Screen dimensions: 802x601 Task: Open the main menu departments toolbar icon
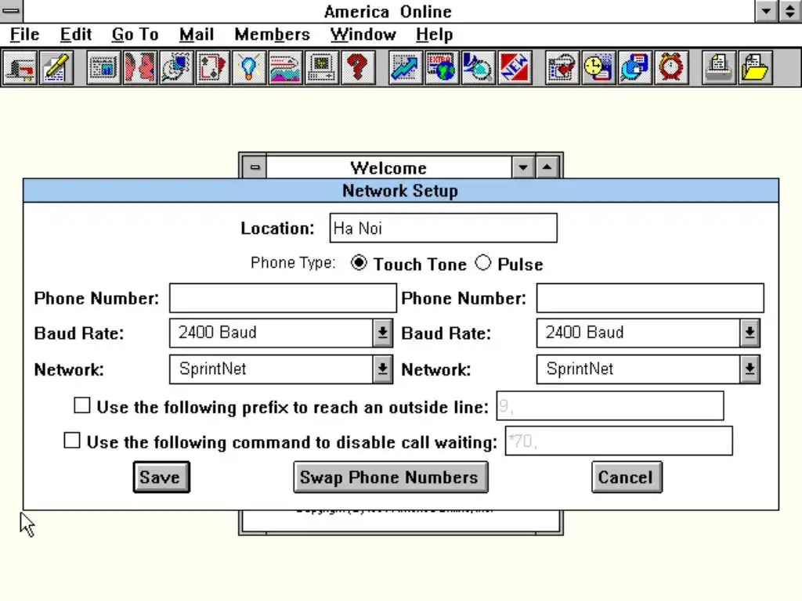104,67
